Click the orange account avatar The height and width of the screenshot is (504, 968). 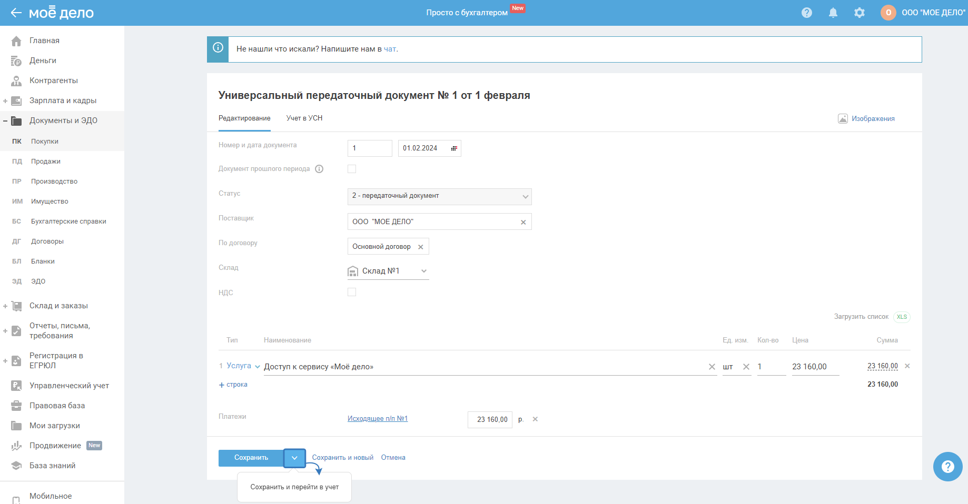[888, 13]
